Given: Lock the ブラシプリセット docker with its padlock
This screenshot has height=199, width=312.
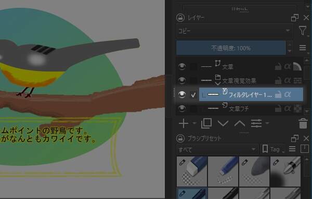Looking at the screenshot, I should click(x=180, y=138).
